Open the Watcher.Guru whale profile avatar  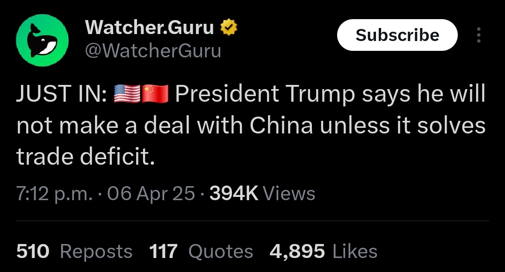tap(42, 40)
